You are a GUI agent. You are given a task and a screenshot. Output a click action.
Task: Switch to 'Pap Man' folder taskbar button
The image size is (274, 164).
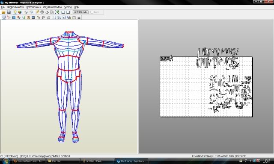point(63,161)
